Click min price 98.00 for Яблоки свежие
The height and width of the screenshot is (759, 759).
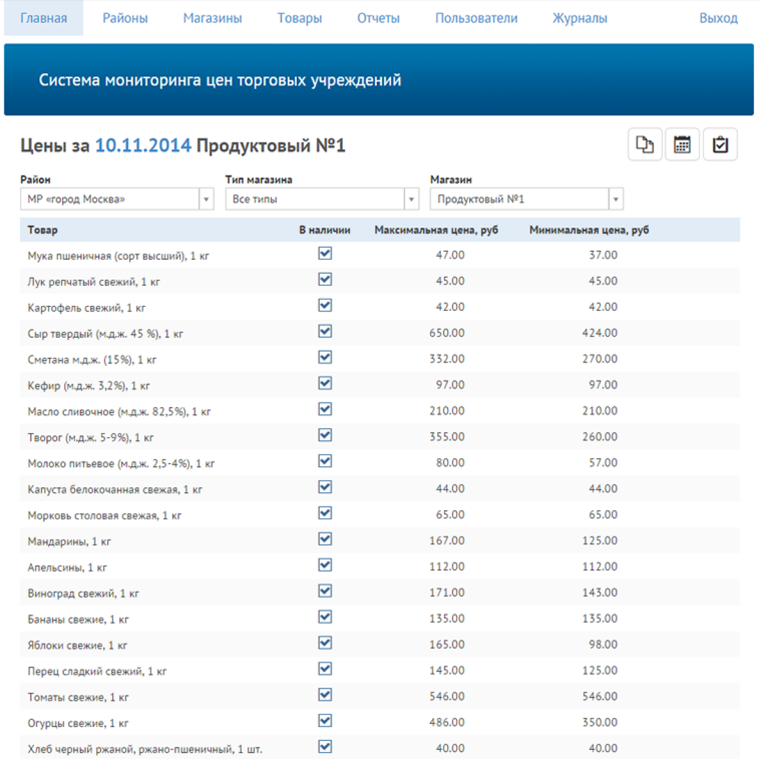tap(603, 644)
